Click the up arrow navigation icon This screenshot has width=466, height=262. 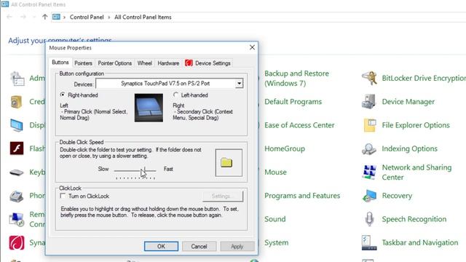(44, 17)
